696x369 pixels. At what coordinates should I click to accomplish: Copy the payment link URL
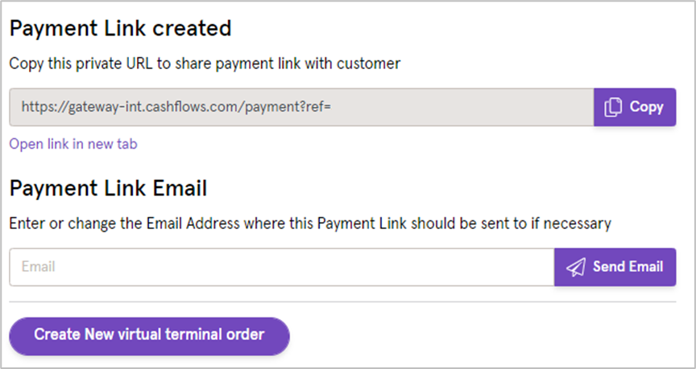(635, 107)
